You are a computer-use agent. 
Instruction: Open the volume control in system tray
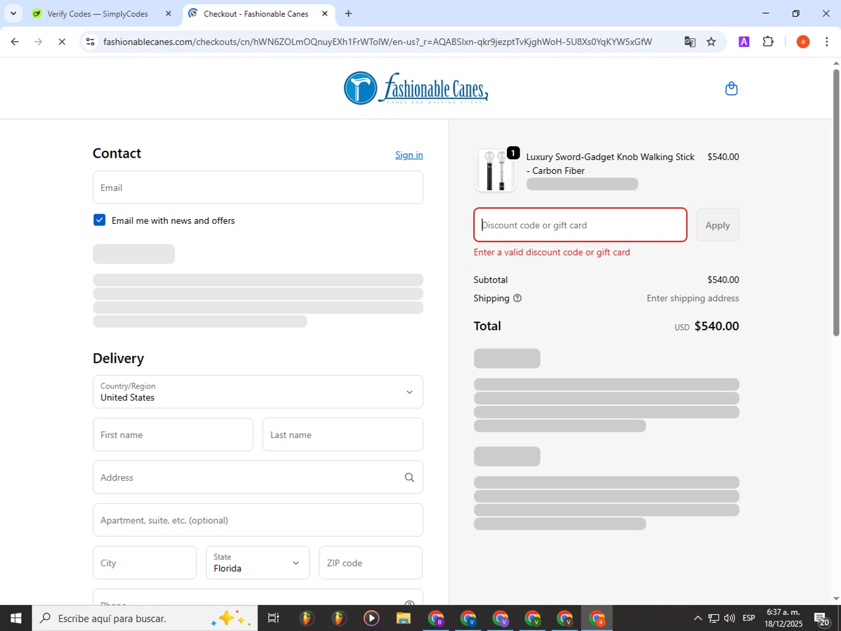click(729, 618)
